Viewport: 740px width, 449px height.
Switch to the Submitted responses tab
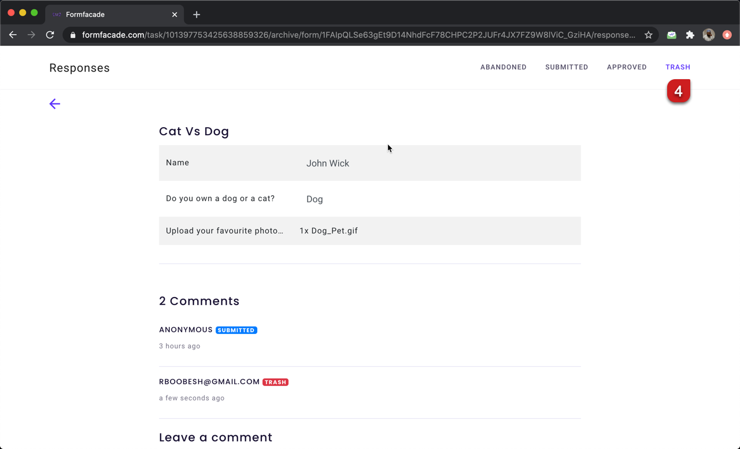567,68
